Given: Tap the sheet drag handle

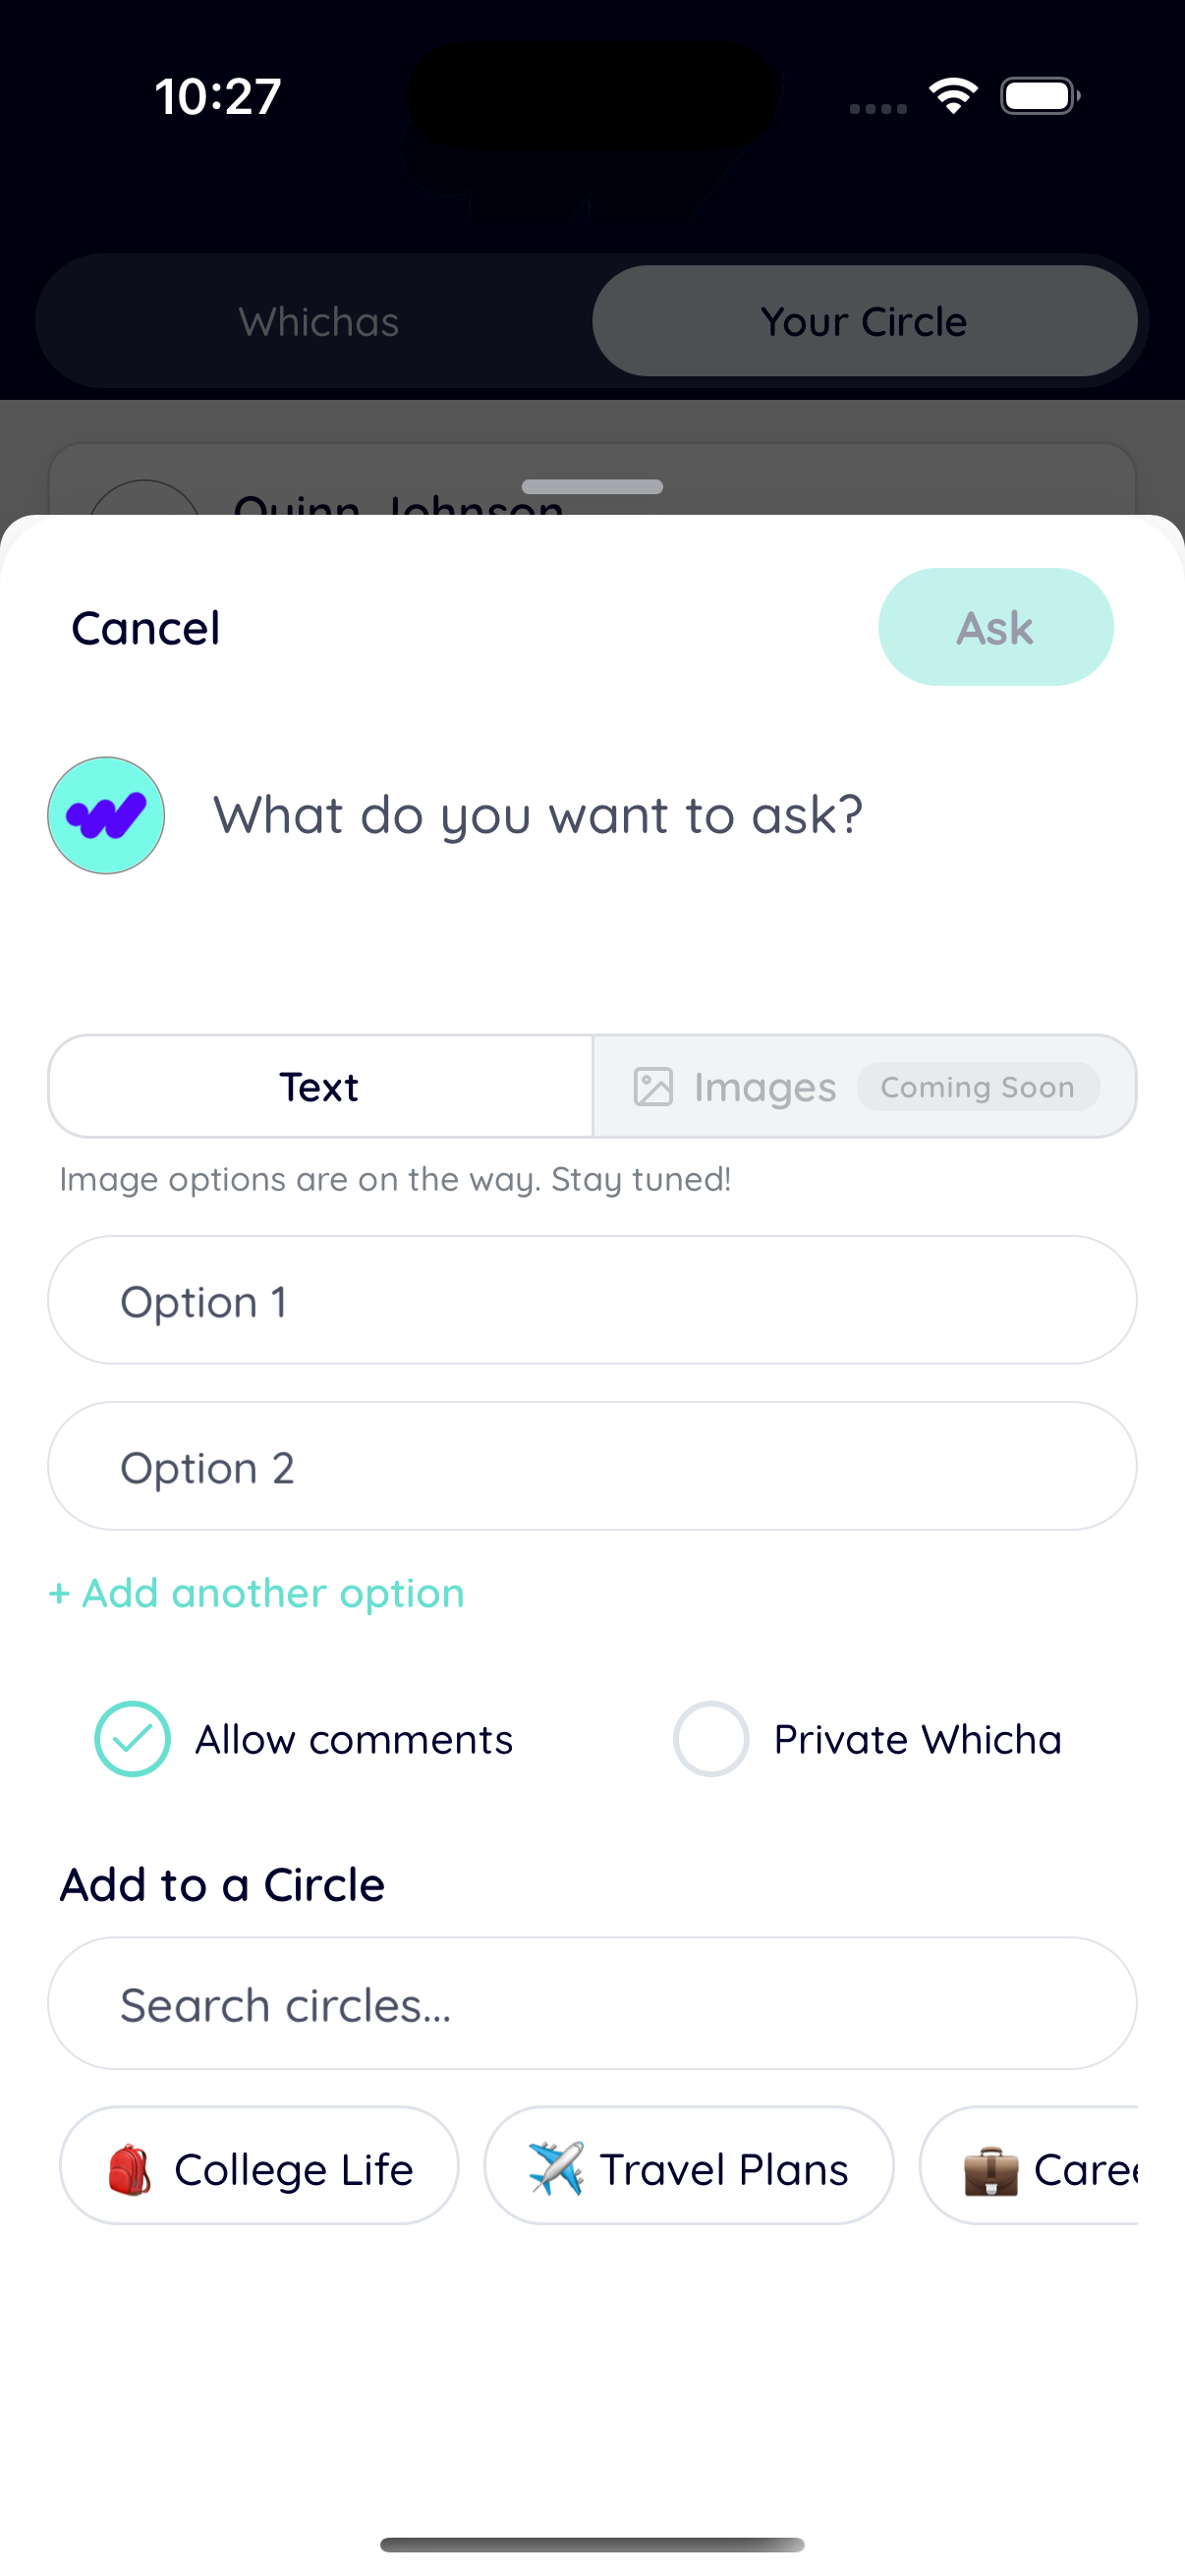Looking at the screenshot, I should (x=592, y=487).
